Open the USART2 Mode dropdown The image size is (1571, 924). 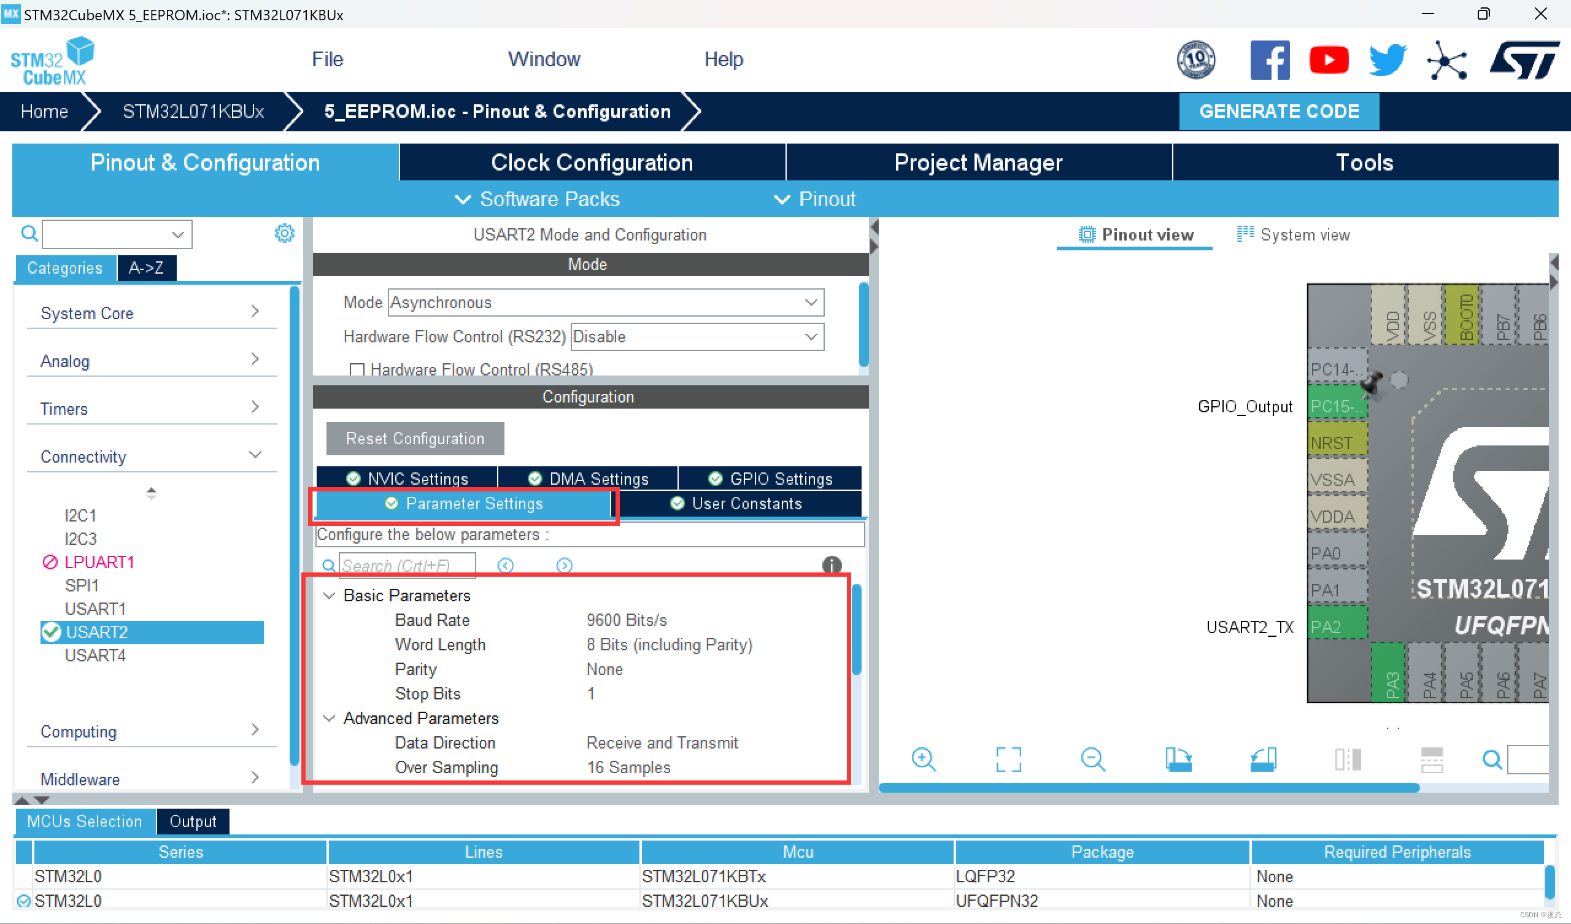pyautogui.click(x=606, y=302)
